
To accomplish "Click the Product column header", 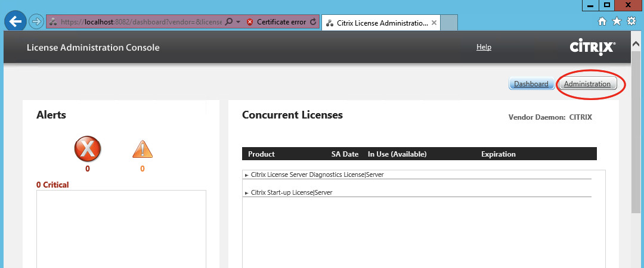I will [261, 154].
